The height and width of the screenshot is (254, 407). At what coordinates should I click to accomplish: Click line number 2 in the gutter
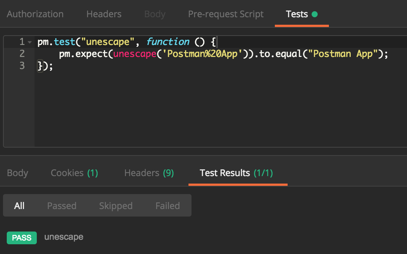click(x=22, y=54)
